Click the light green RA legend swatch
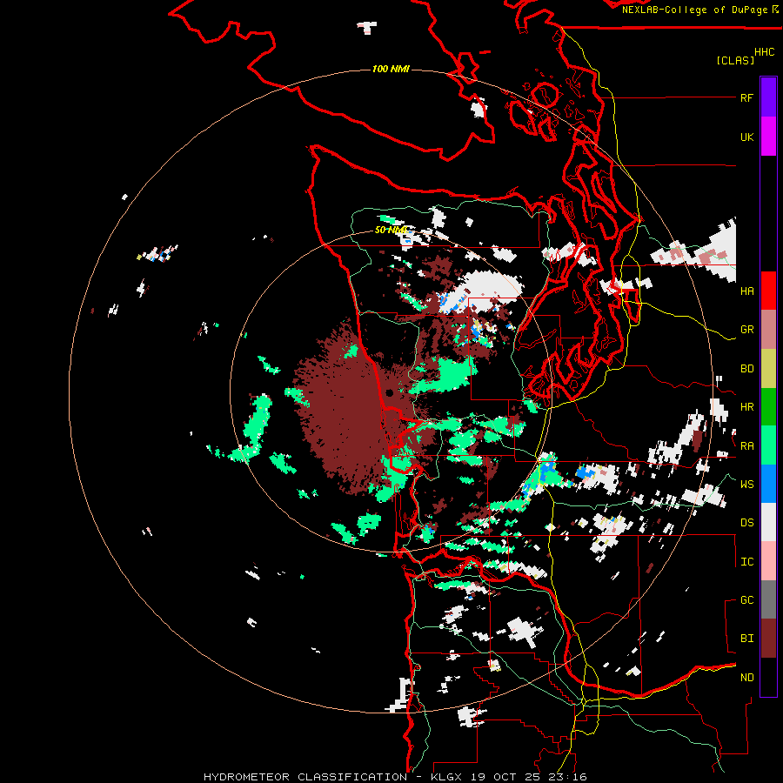 click(x=768, y=445)
